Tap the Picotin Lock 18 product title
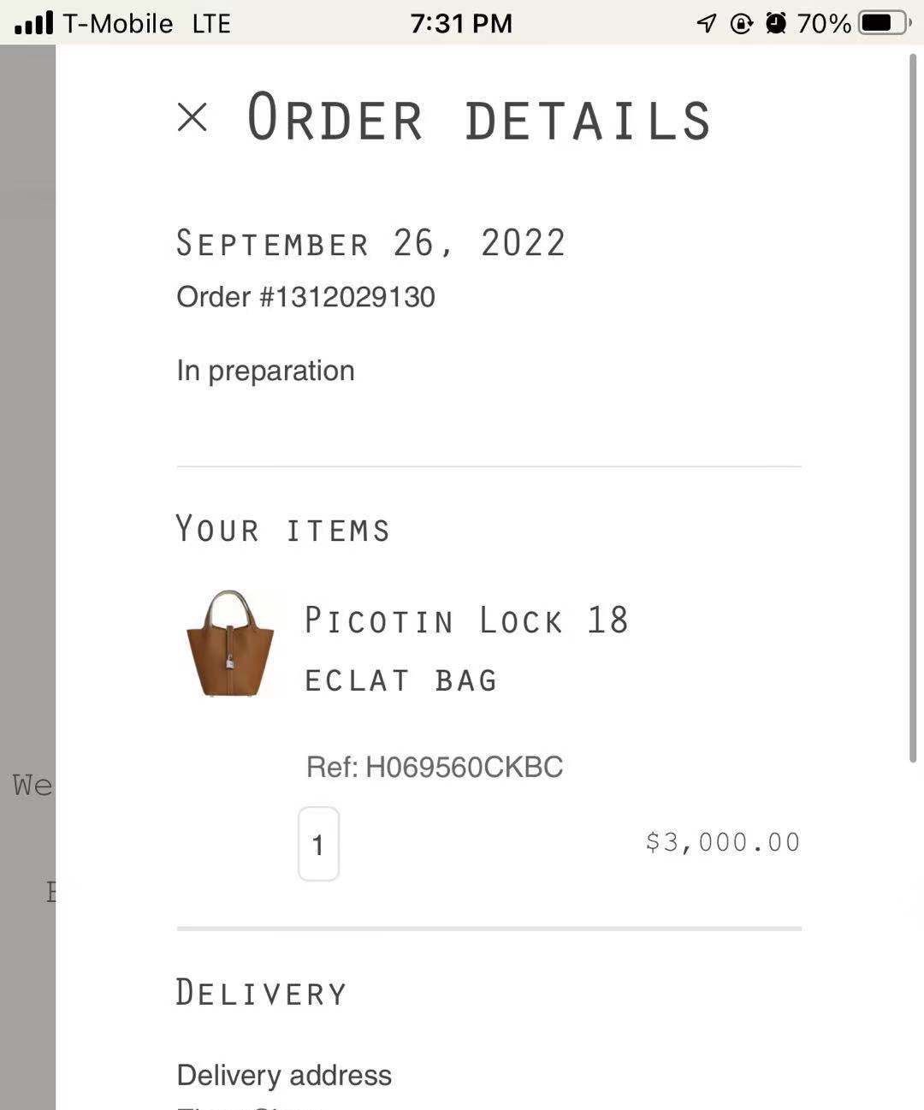Image resolution: width=924 pixels, height=1110 pixels. pos(466,620)
